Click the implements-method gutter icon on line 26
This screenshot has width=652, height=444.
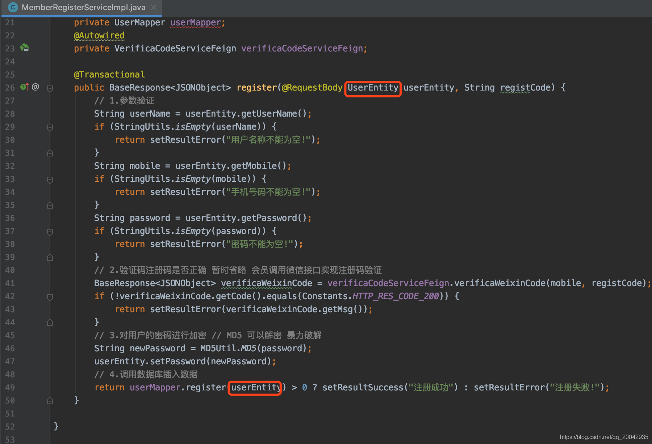[x=24, y=87]
